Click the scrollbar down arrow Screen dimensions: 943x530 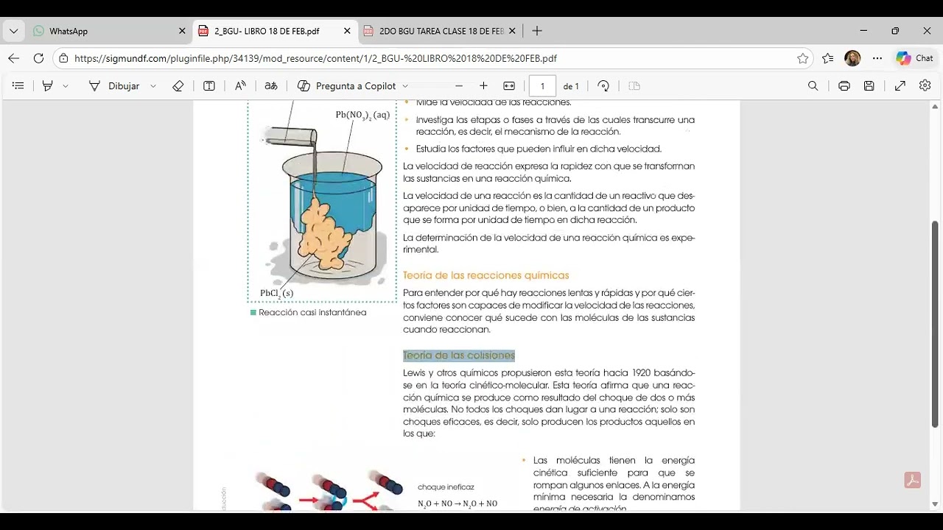[935, 504]
